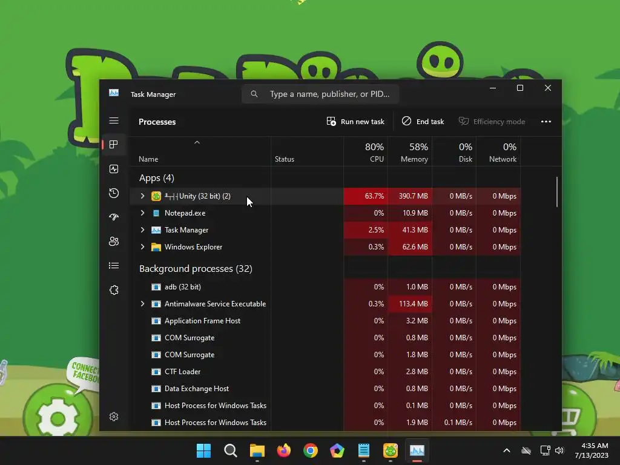This screenshot has width=620, height=465.
Task: Select the Data Exchange Host row
Action: (x=325, y=389)
